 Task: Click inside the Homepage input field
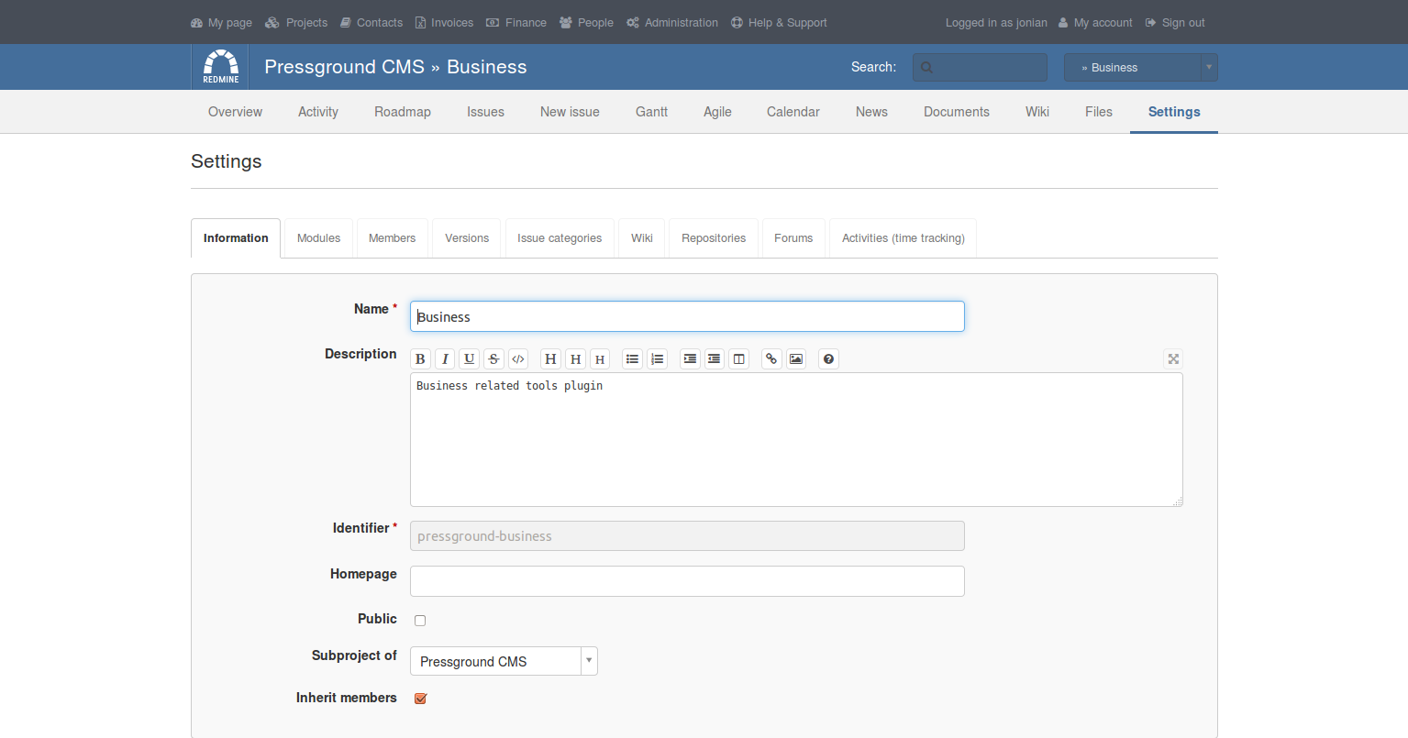[686, 580]
